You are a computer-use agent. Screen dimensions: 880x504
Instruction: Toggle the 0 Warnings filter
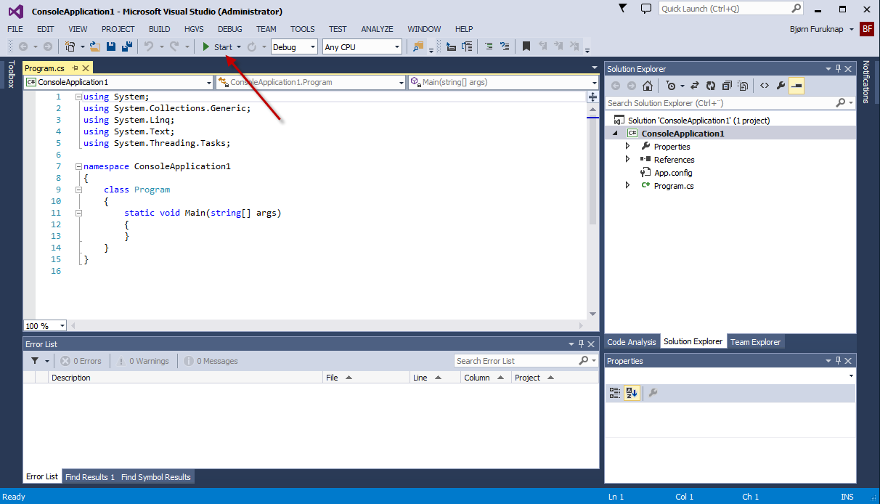[x=142, y=361]
